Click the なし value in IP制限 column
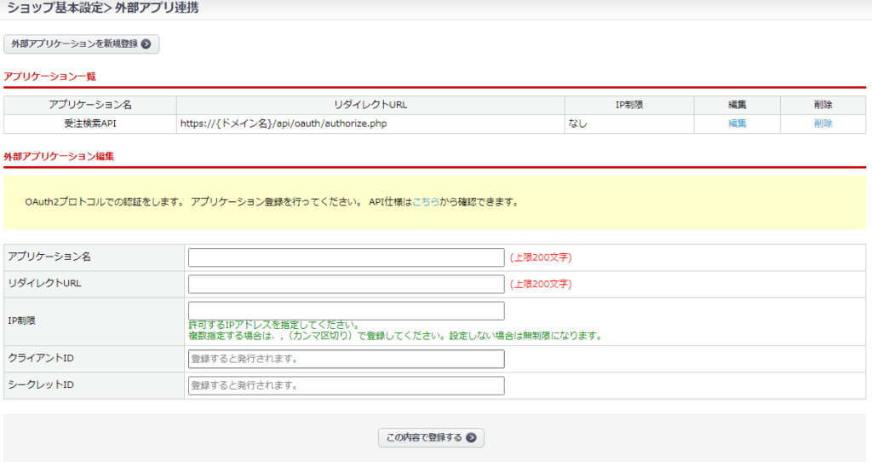Image resolution: width=872 pixels, height=462 pixels. coord(578,124)
